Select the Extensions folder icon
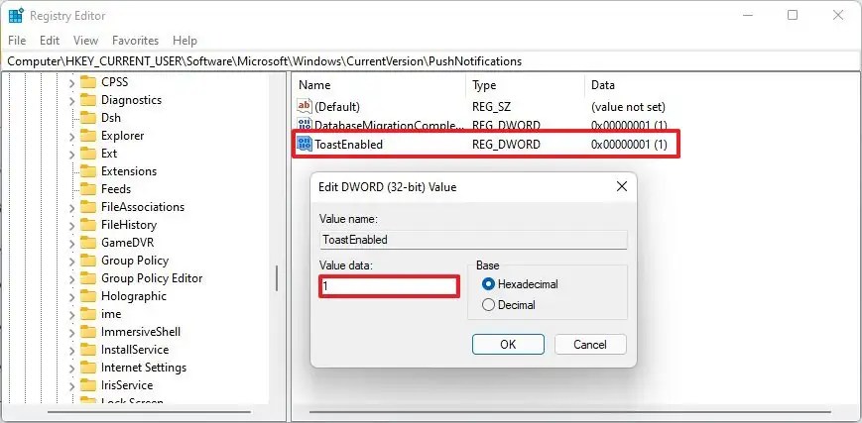This screenshot has height=423, width=862. [88, 171]
